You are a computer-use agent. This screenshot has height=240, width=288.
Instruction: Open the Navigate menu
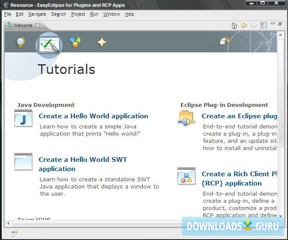click(37, 14)
